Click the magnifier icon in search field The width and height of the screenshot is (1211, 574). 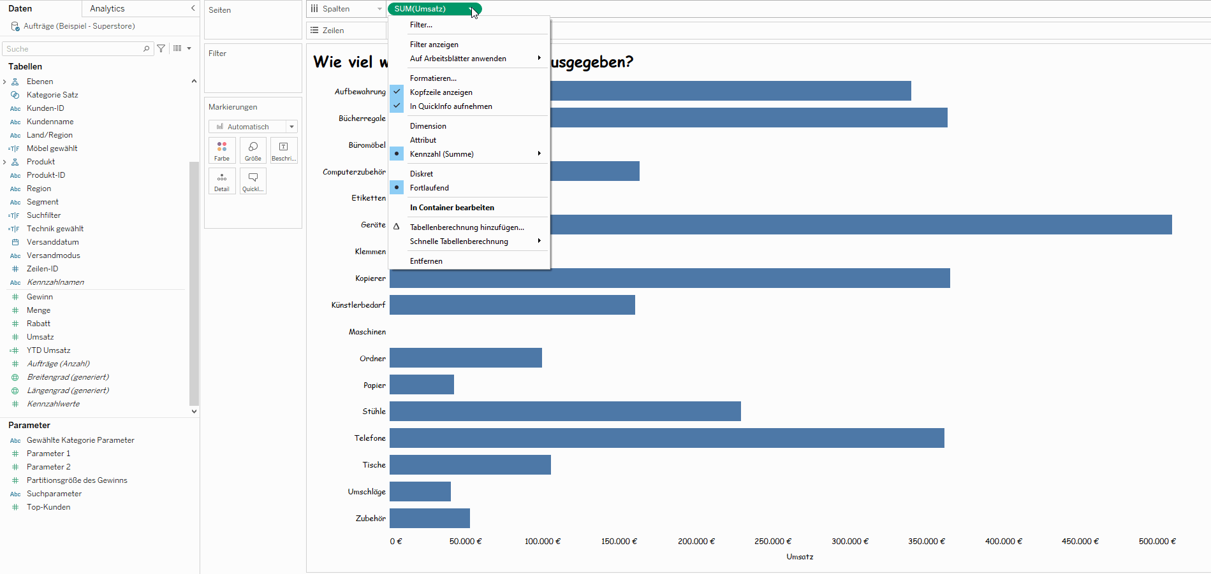coord(147,48)
